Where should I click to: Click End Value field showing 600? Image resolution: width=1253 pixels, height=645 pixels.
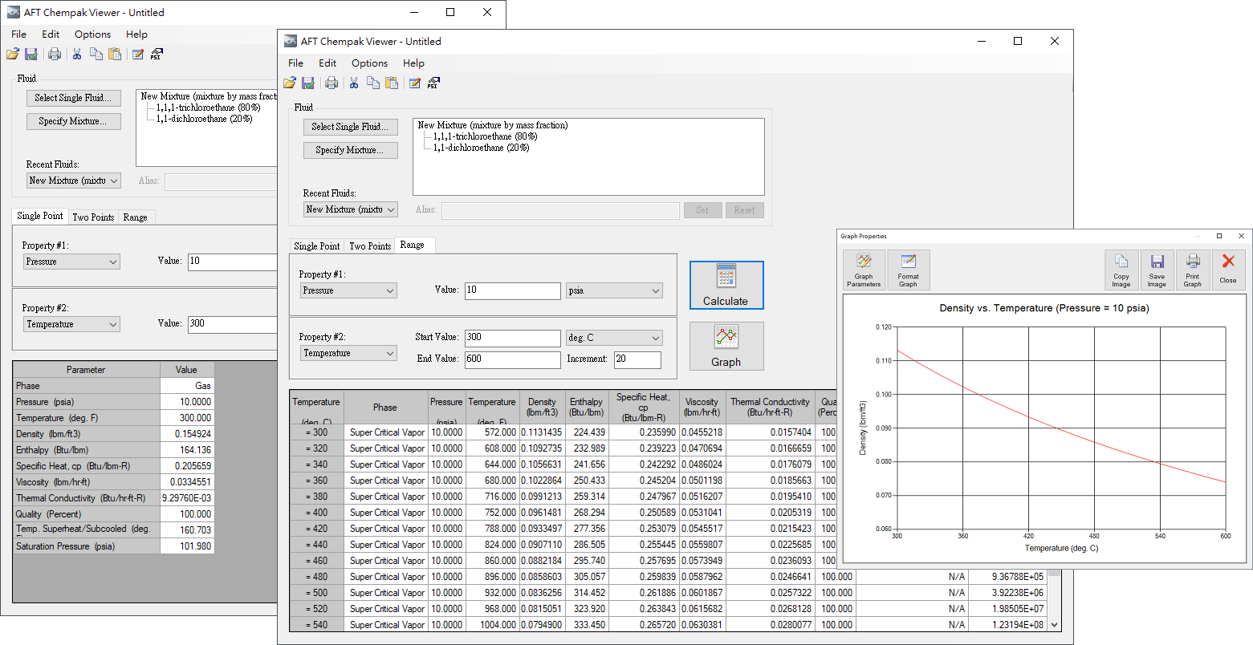pos(513,359)
